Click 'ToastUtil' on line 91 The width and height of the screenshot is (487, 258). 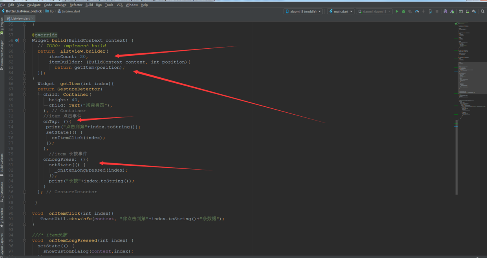click(x=53, y=219)
